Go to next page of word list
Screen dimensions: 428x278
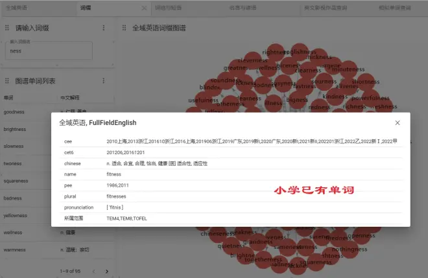(106, 271)
